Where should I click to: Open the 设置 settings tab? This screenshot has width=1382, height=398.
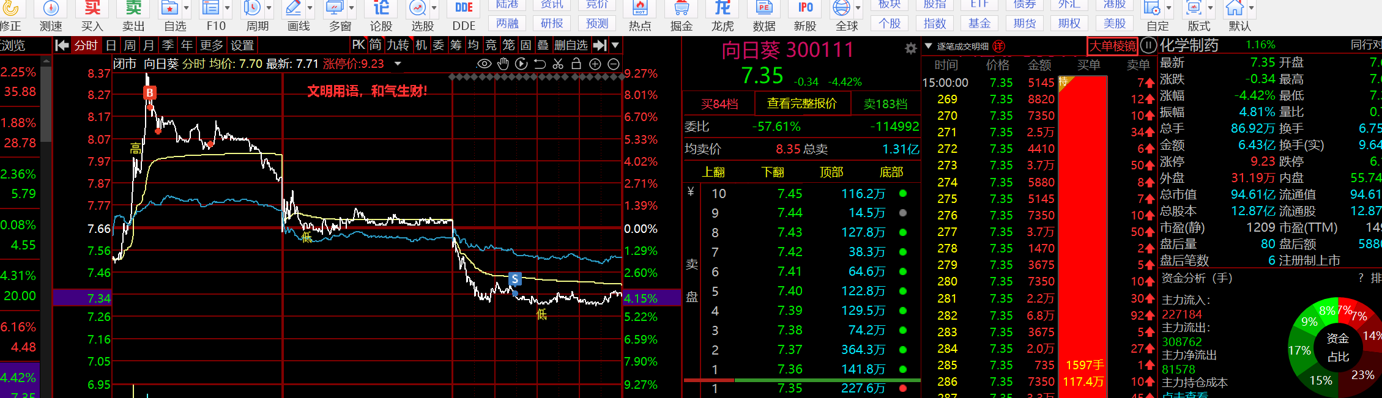pos(242,45)
